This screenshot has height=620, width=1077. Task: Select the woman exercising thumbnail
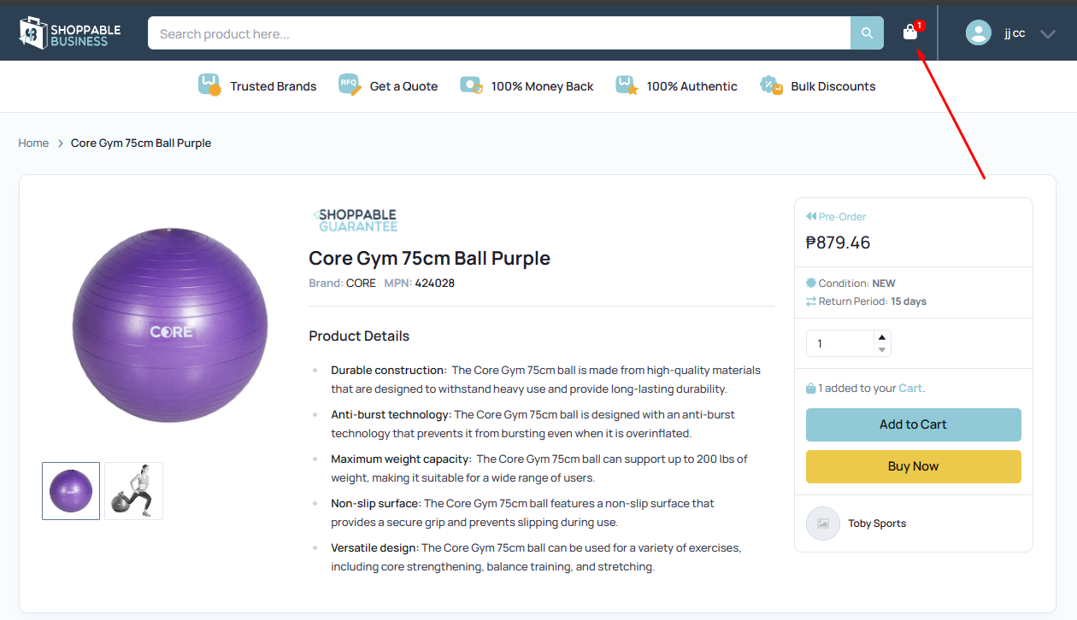(133, 491)
